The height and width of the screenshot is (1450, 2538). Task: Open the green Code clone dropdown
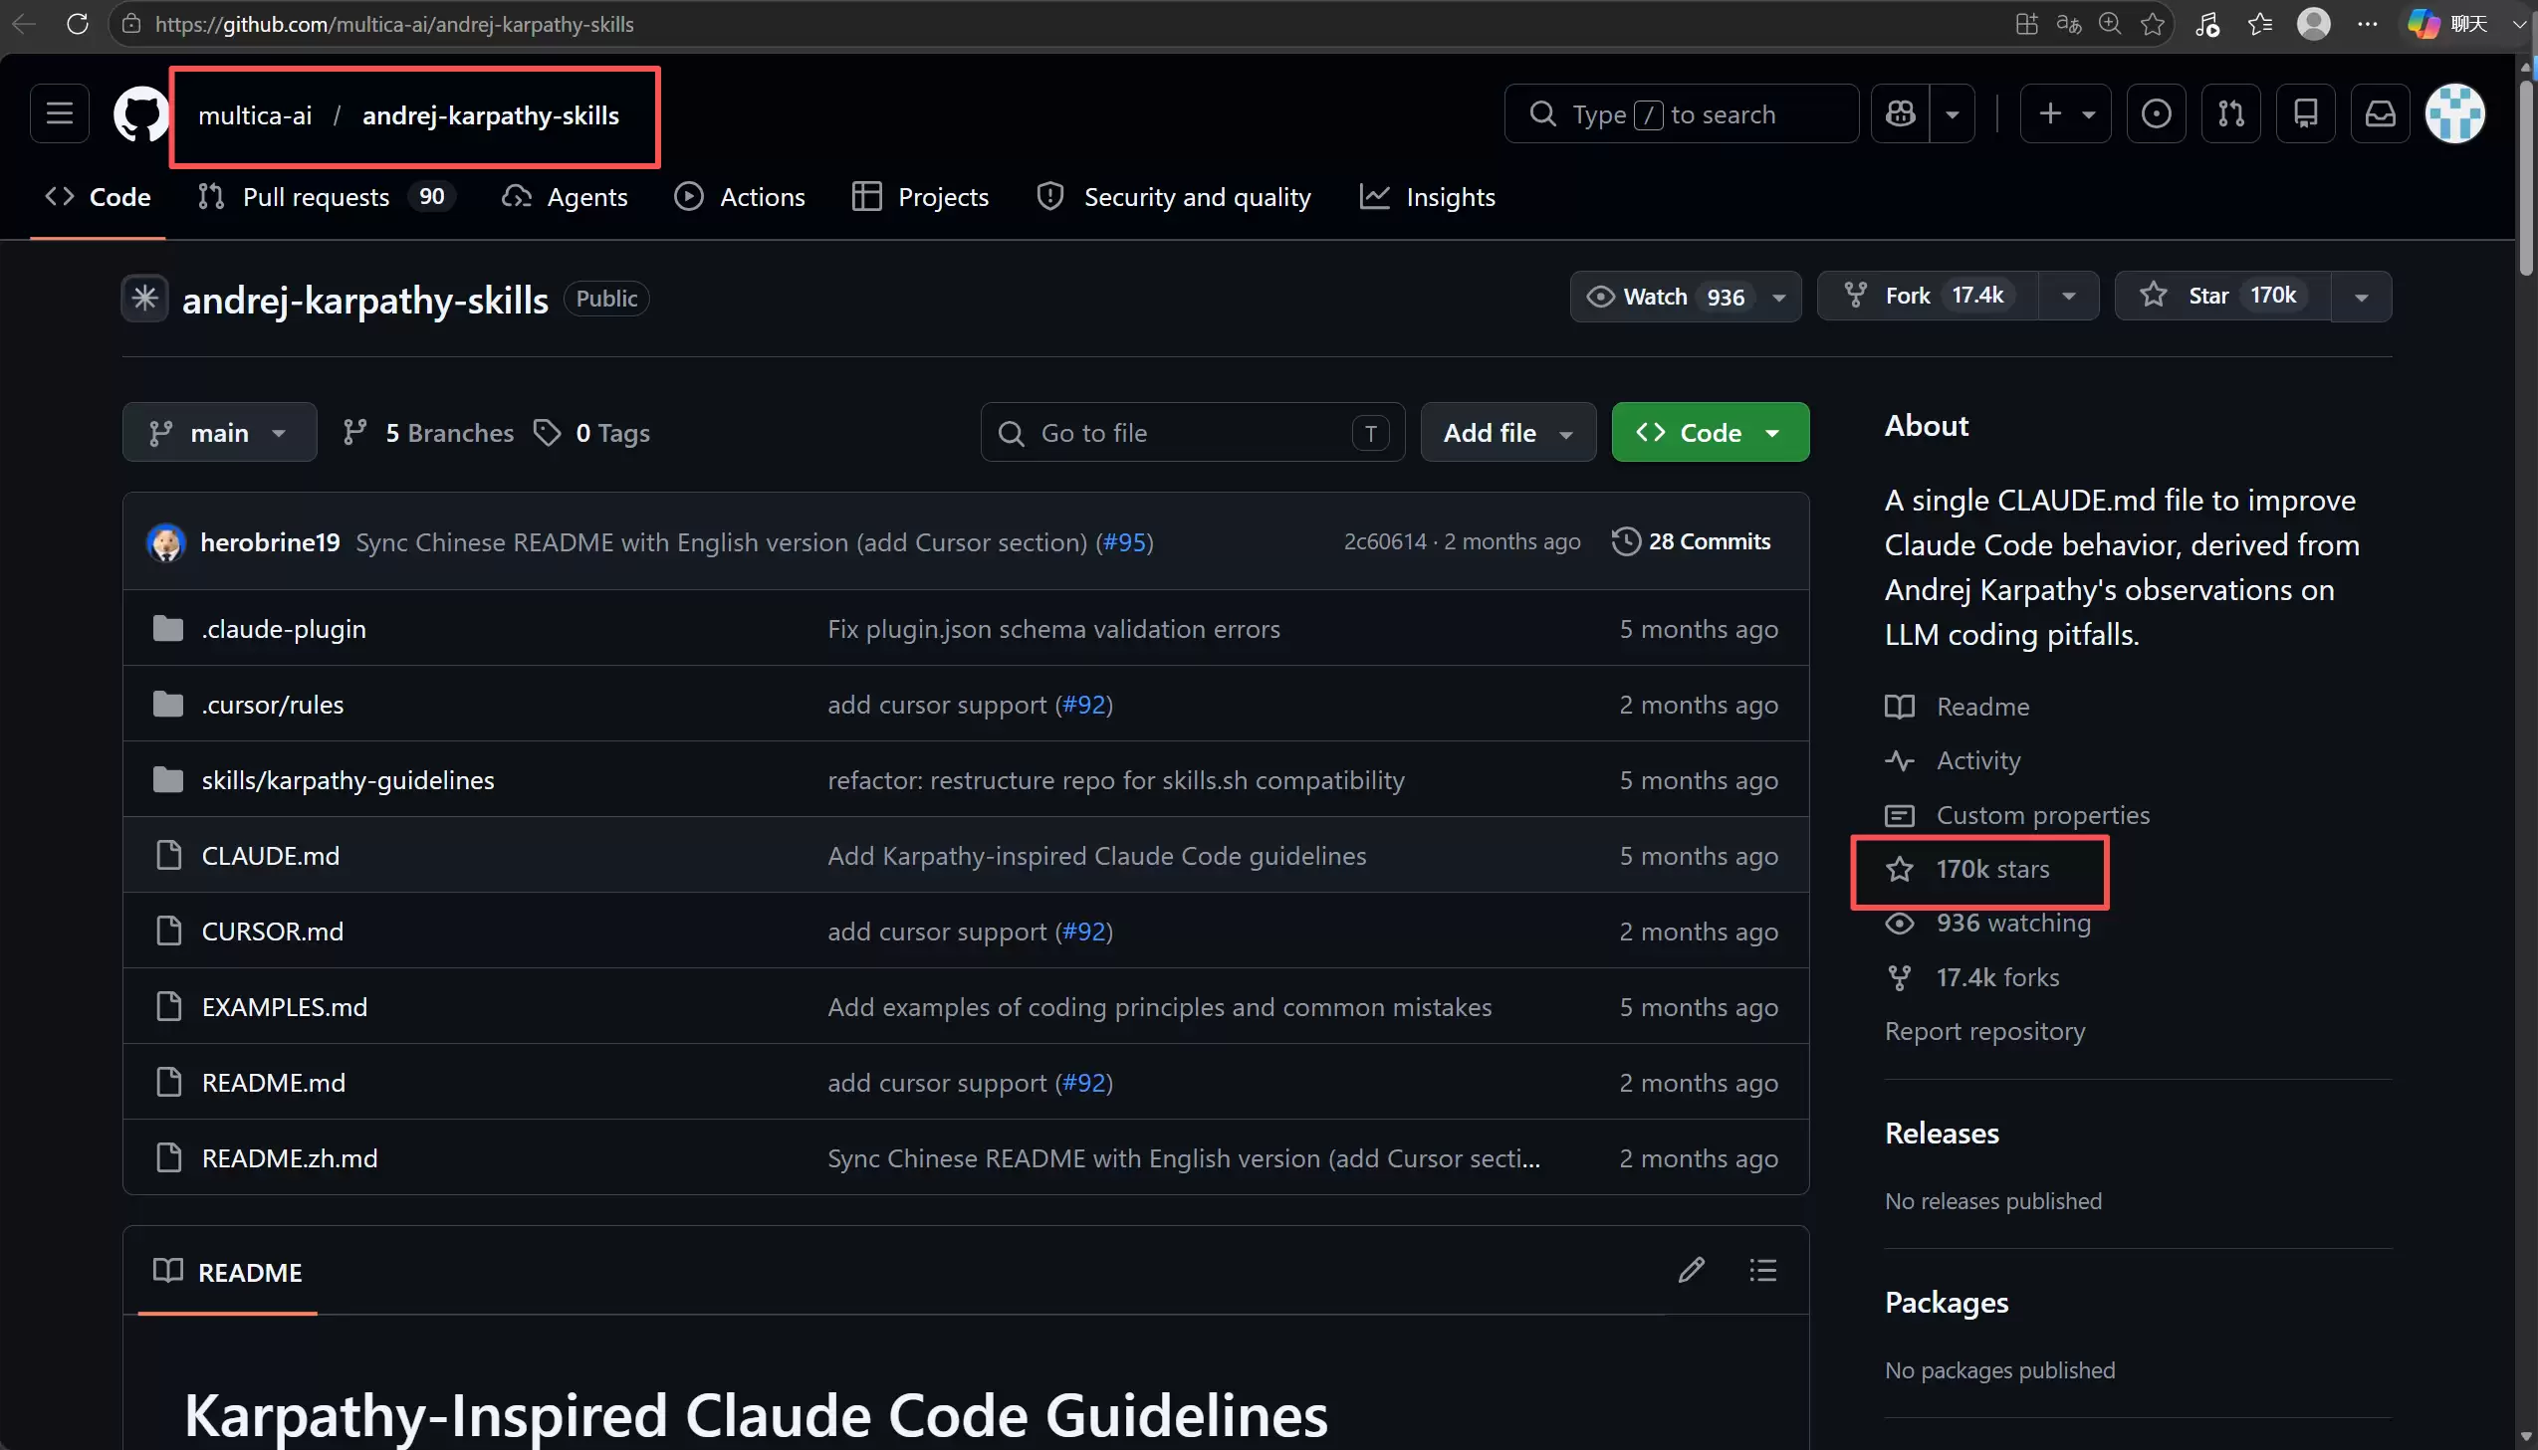(1711, 432)
